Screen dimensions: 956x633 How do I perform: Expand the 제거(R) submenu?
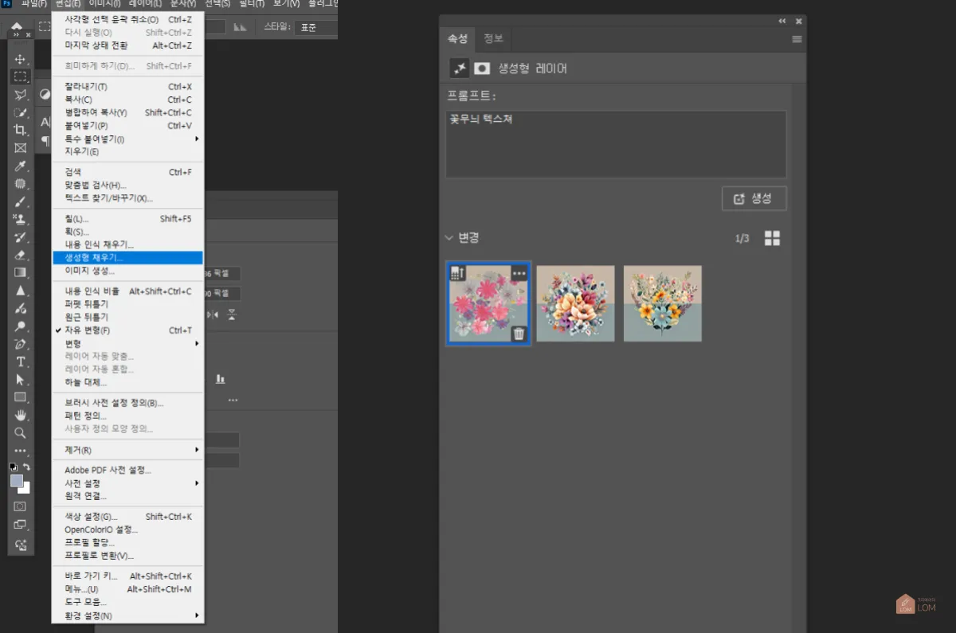(x=127, y=450)
